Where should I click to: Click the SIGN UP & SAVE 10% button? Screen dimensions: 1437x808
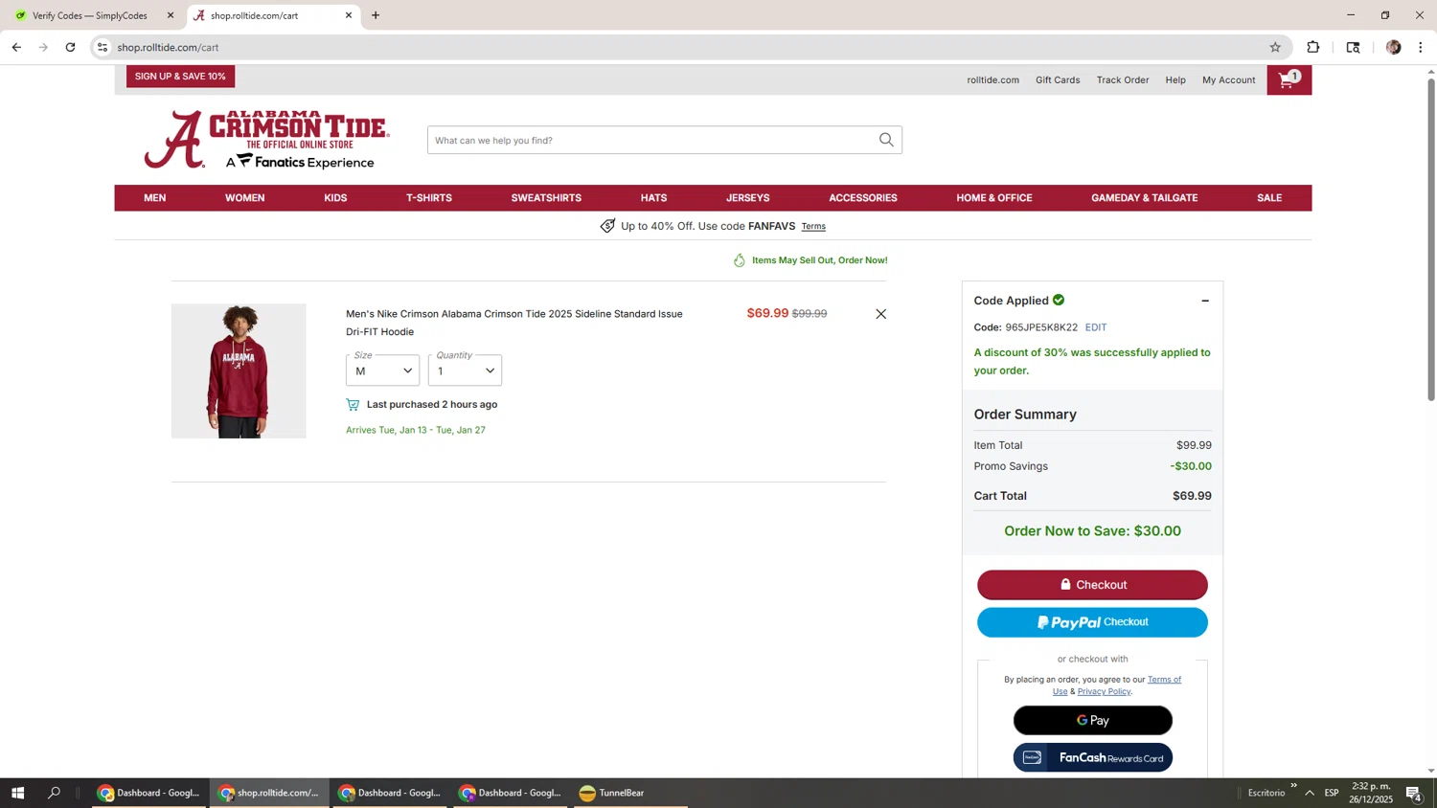click(x=180, y=77)
